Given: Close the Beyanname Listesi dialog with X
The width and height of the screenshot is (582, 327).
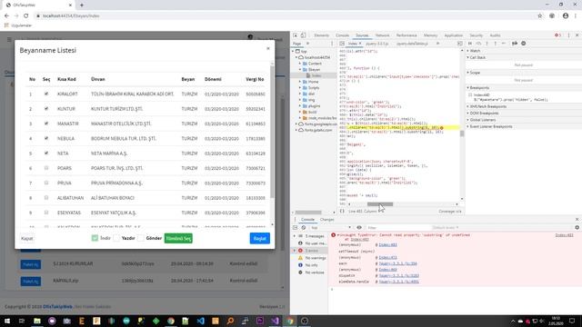Looking at the screenshot, I should [x=268, y=48].
